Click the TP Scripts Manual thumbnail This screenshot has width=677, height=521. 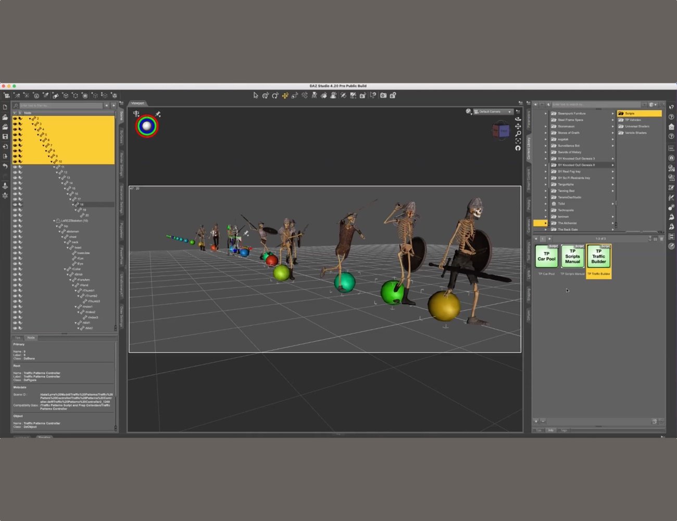[572, 256]
